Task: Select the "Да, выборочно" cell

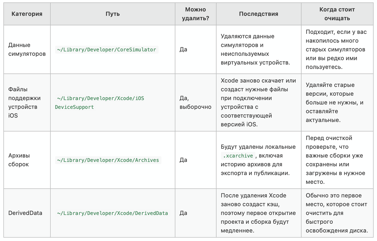Action: 195,103
